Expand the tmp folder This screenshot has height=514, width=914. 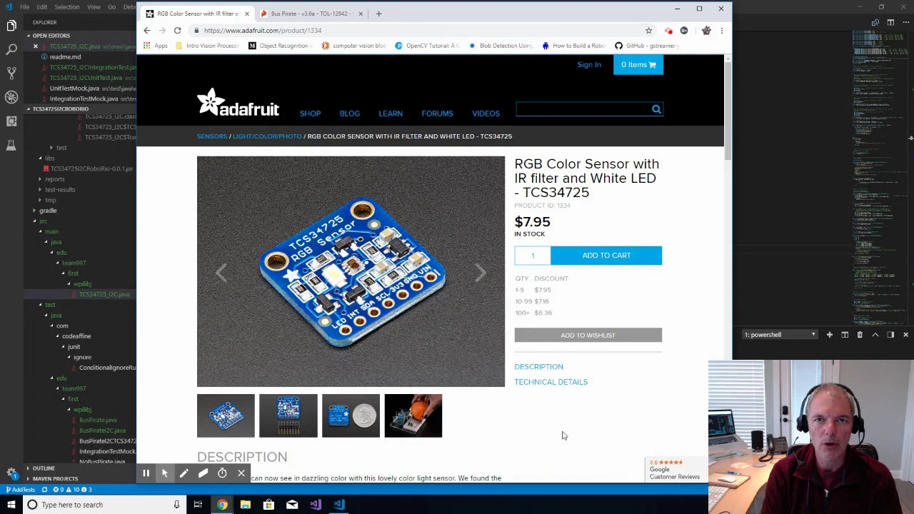[x=50, y=200]
